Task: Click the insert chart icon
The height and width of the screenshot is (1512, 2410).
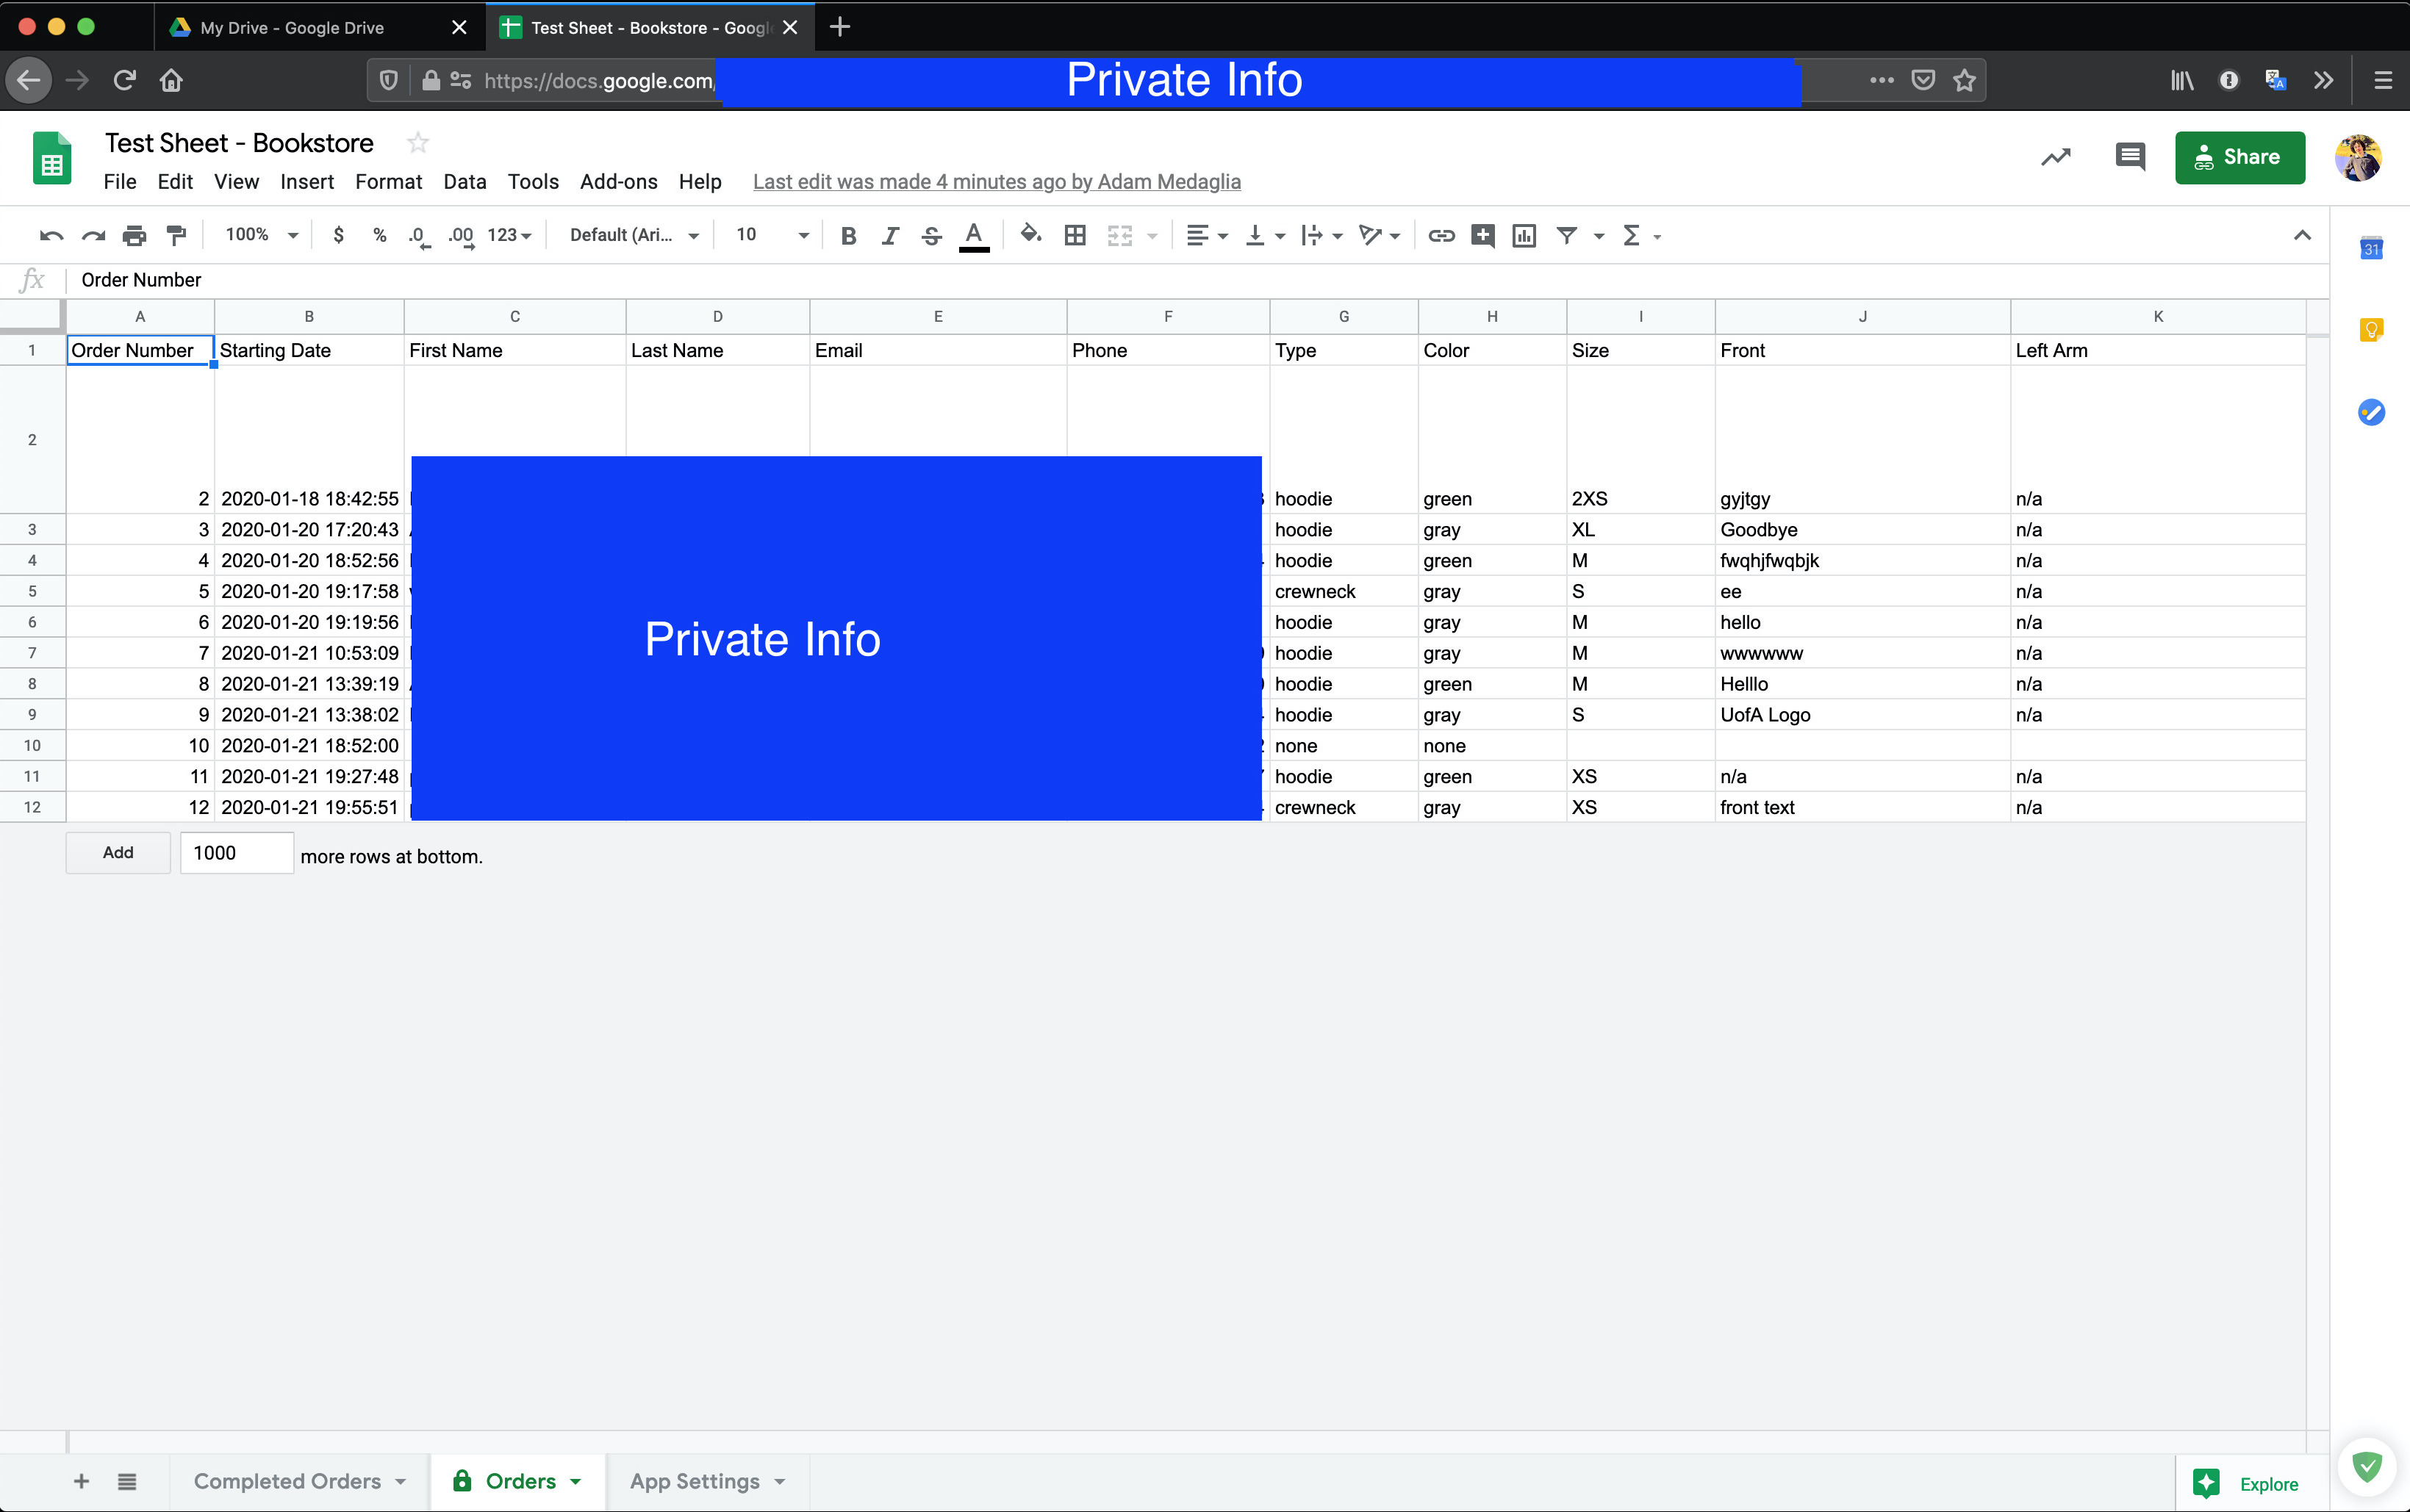Action: 1524,235
